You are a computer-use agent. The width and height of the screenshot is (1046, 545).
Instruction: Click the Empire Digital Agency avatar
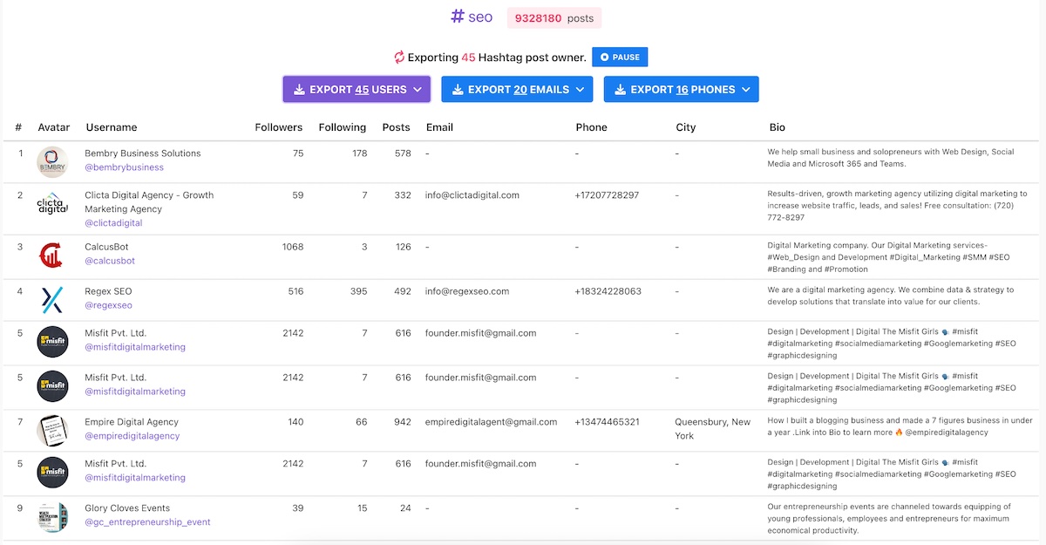click(52, 430)
